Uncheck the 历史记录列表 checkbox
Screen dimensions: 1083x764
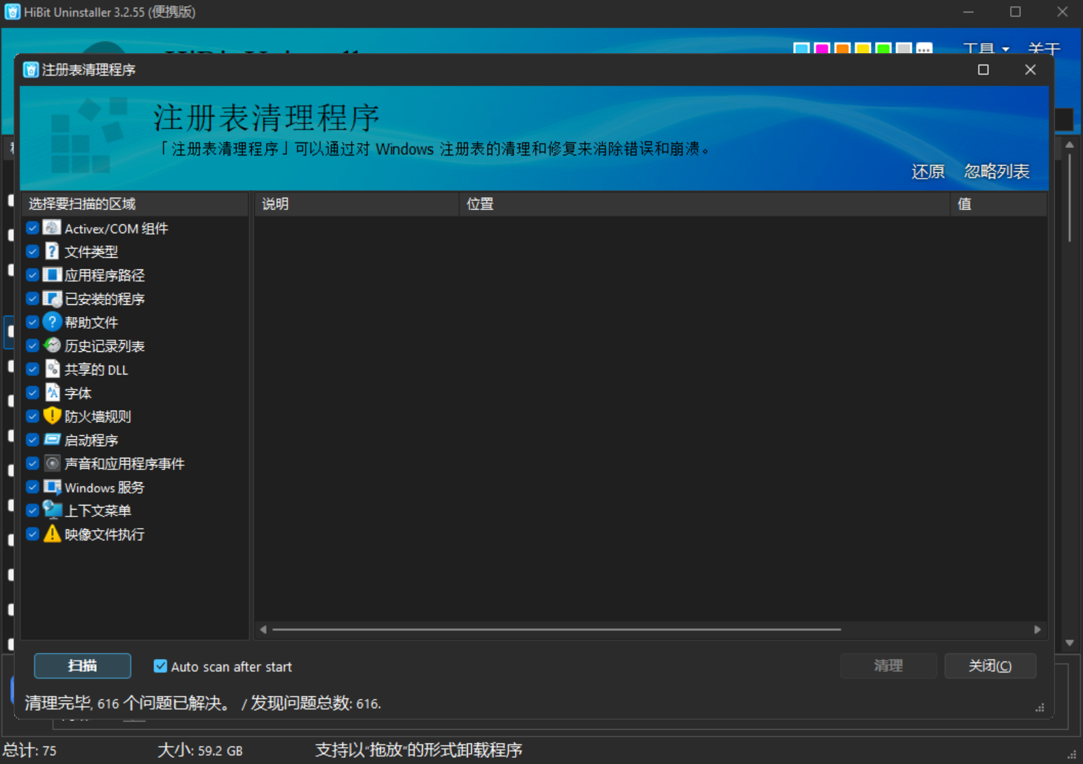[32, 346]
